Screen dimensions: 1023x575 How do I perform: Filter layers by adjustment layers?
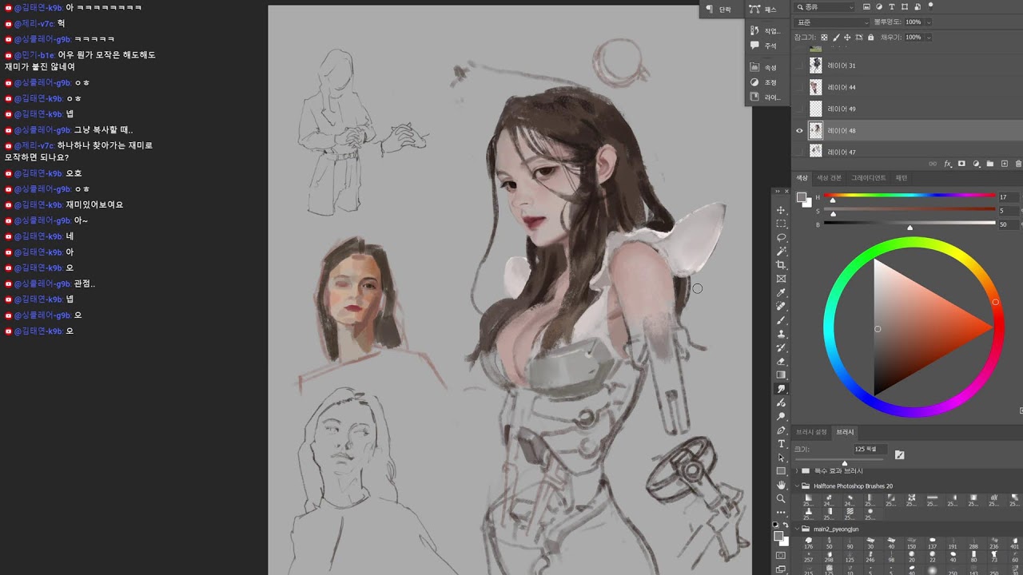(x=879, y=7)
